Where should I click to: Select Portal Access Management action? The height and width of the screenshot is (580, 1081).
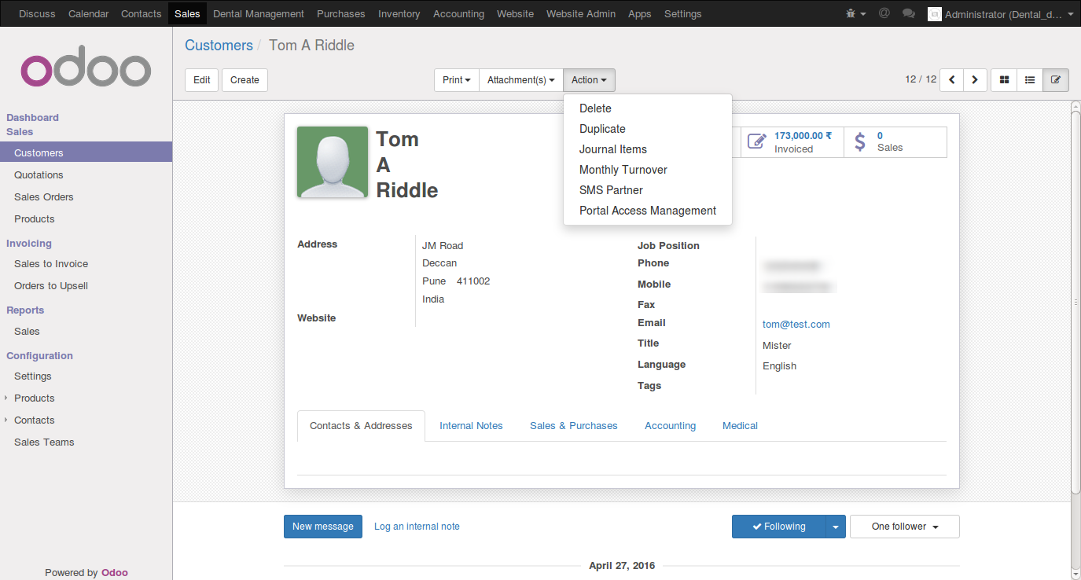click(x=648, y=211)
